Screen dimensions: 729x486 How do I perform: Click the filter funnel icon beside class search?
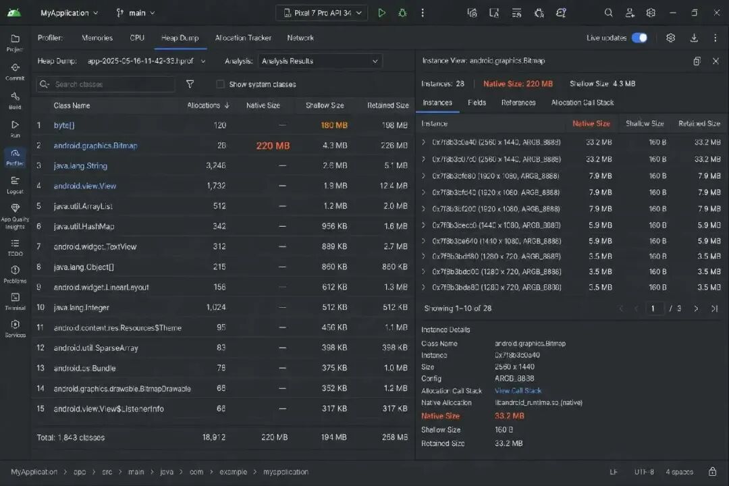tap(190, 84)
